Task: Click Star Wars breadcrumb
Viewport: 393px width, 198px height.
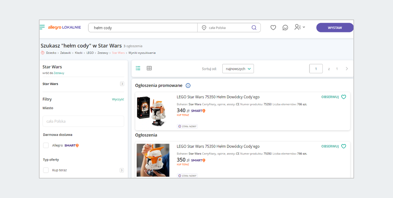Action: [118, 53]
